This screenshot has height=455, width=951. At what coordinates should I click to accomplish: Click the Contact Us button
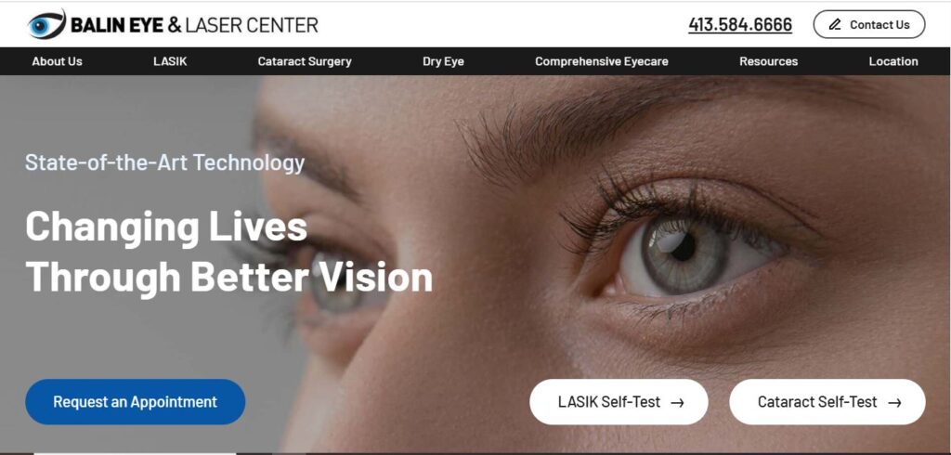point(869,25)
